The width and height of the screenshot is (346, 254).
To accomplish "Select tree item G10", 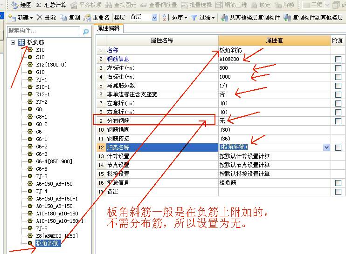I will tap(40, 72).
